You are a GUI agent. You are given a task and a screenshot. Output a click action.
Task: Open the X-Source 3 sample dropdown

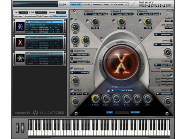point(148,14)
